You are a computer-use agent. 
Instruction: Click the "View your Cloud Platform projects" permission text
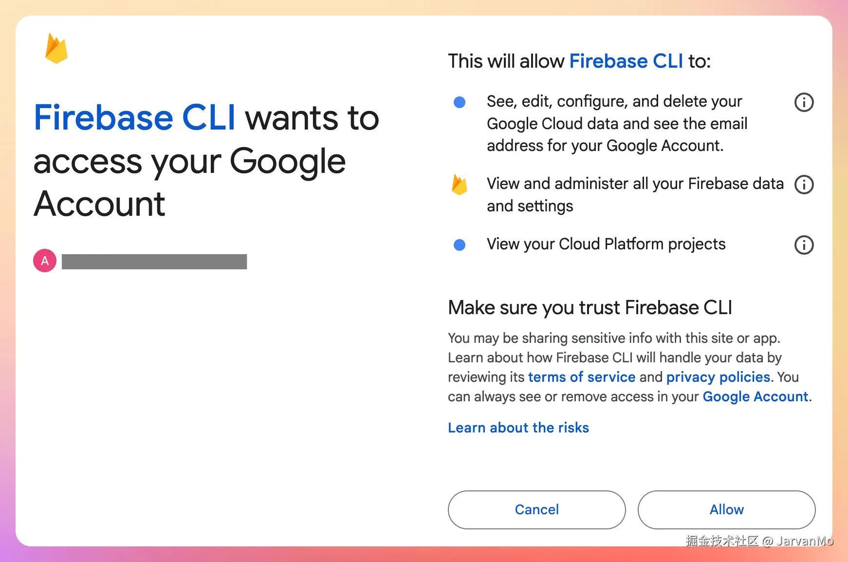[606, 244]
